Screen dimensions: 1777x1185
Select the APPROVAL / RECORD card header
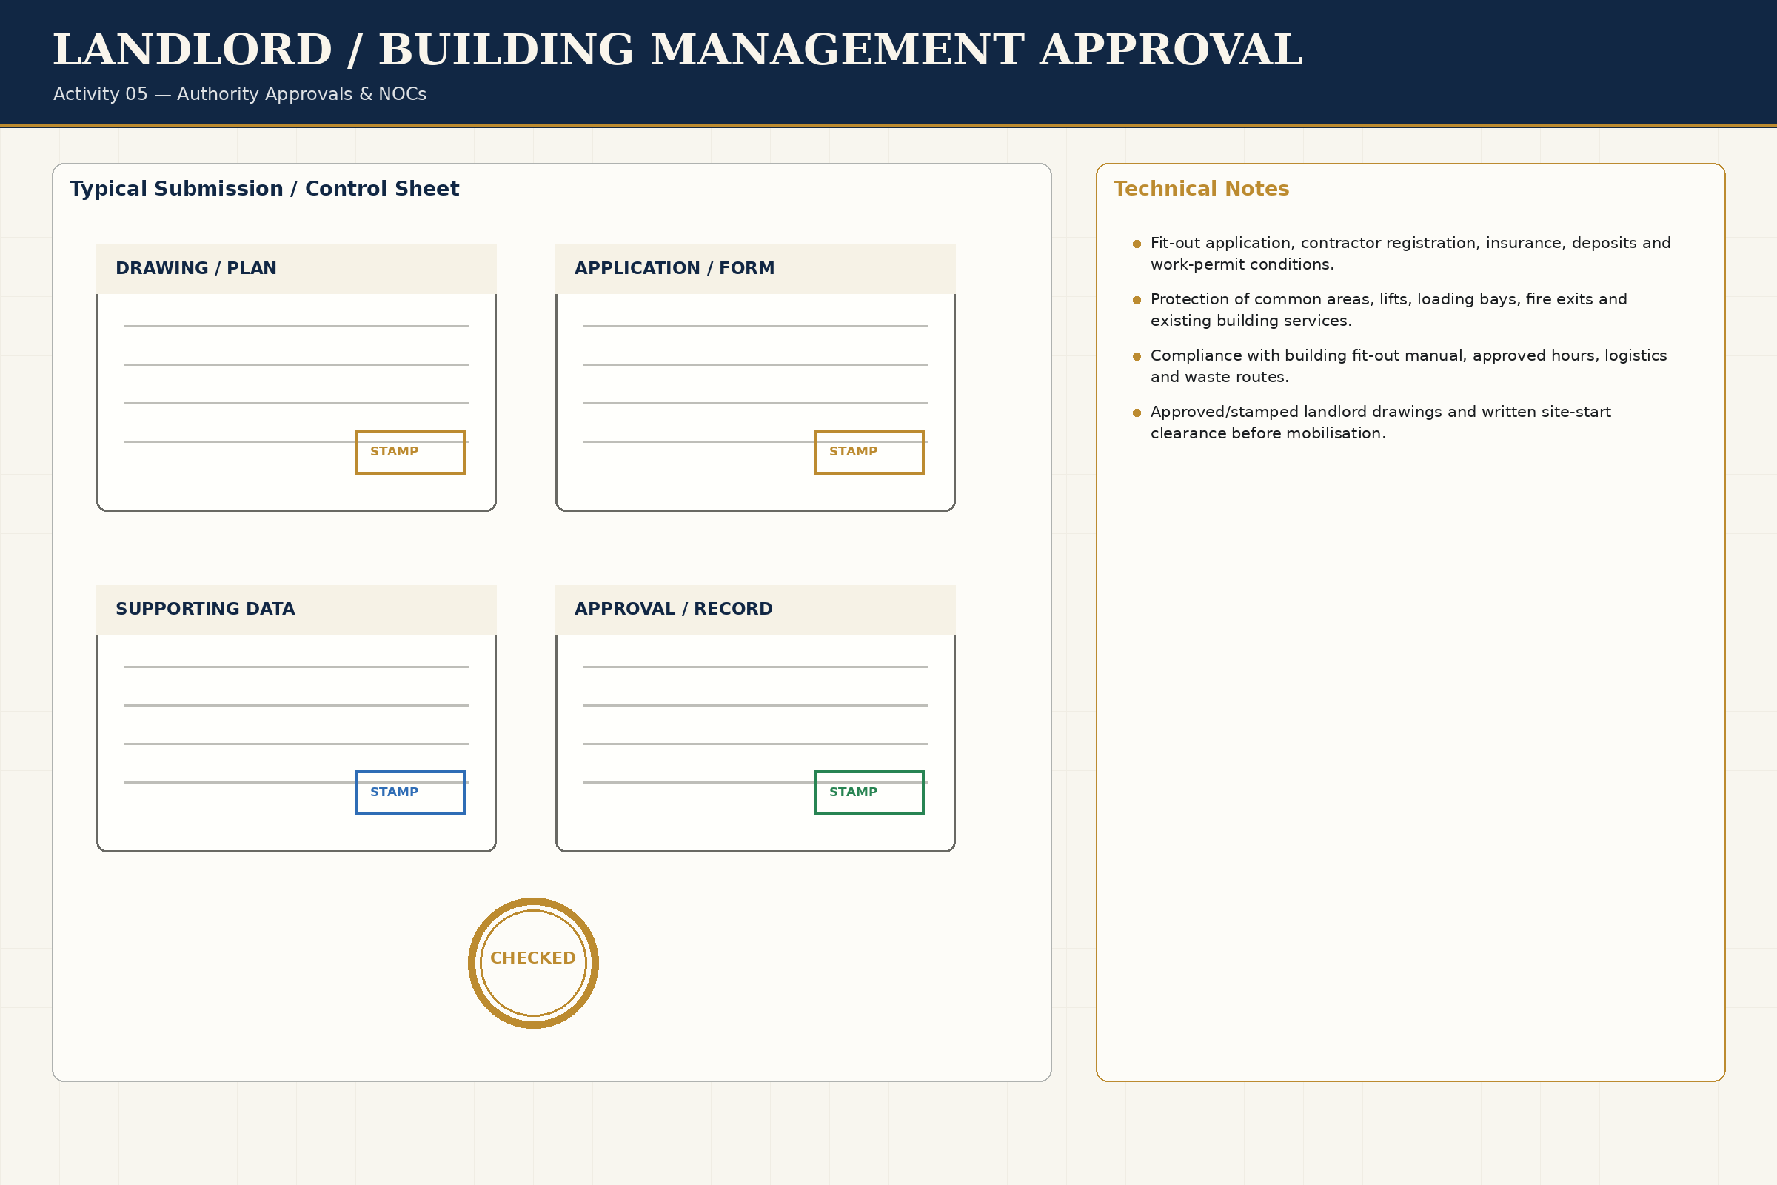(x=755, y=610)
